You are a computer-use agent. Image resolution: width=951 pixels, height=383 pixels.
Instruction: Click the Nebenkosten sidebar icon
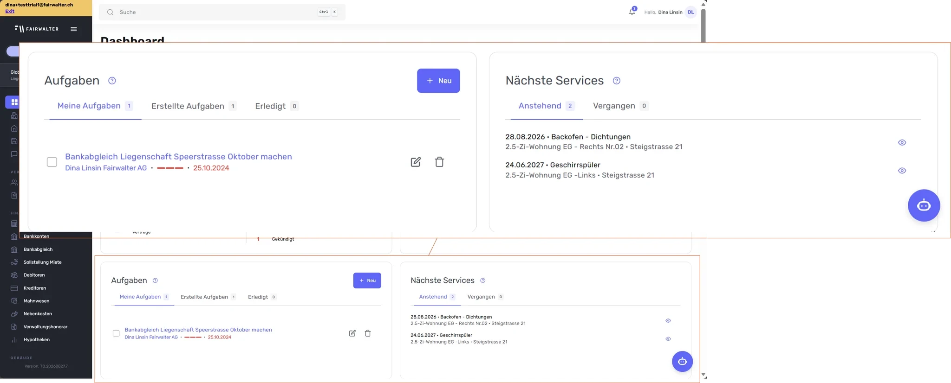tap(14, 314)
